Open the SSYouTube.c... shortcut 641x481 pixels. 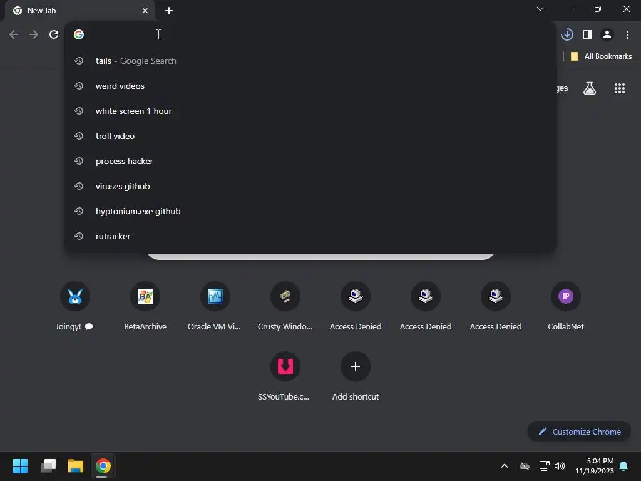click(x=285, y=376)
